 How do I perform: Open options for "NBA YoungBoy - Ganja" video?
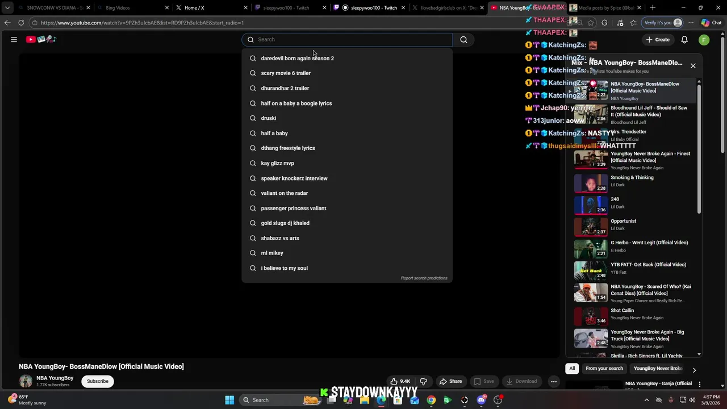point(699,385)
